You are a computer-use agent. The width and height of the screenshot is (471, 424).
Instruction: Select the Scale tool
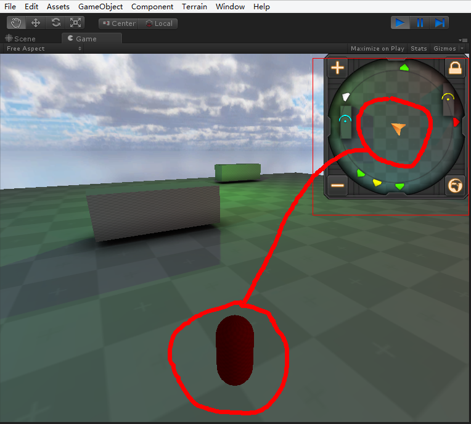click(75, 23)
